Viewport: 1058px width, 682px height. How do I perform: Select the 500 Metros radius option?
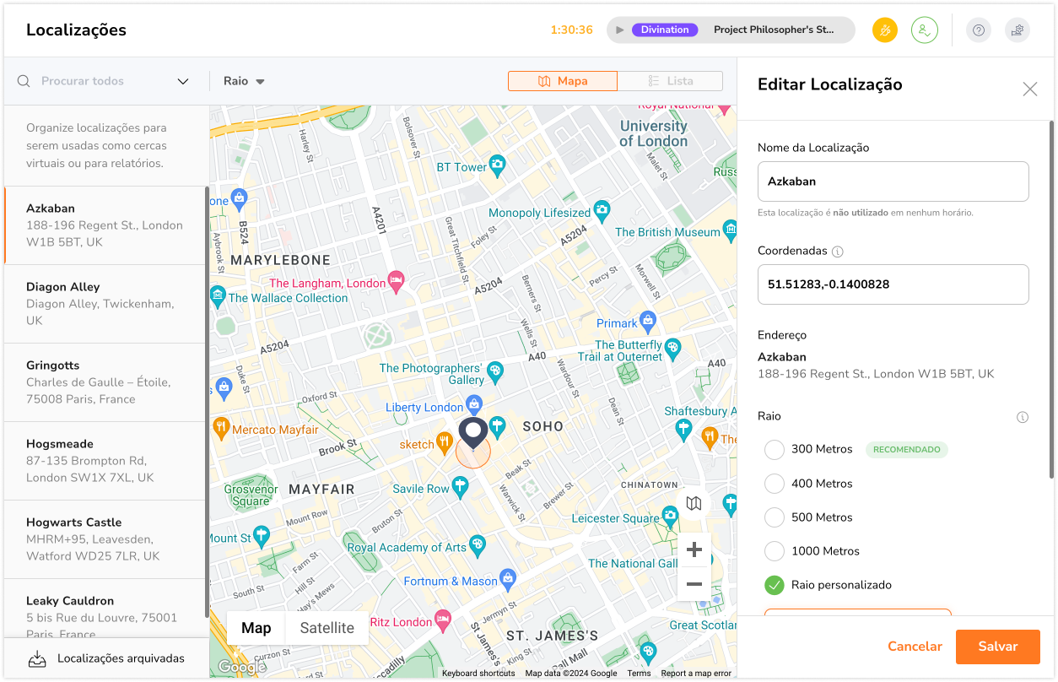[x=775, y=517]
